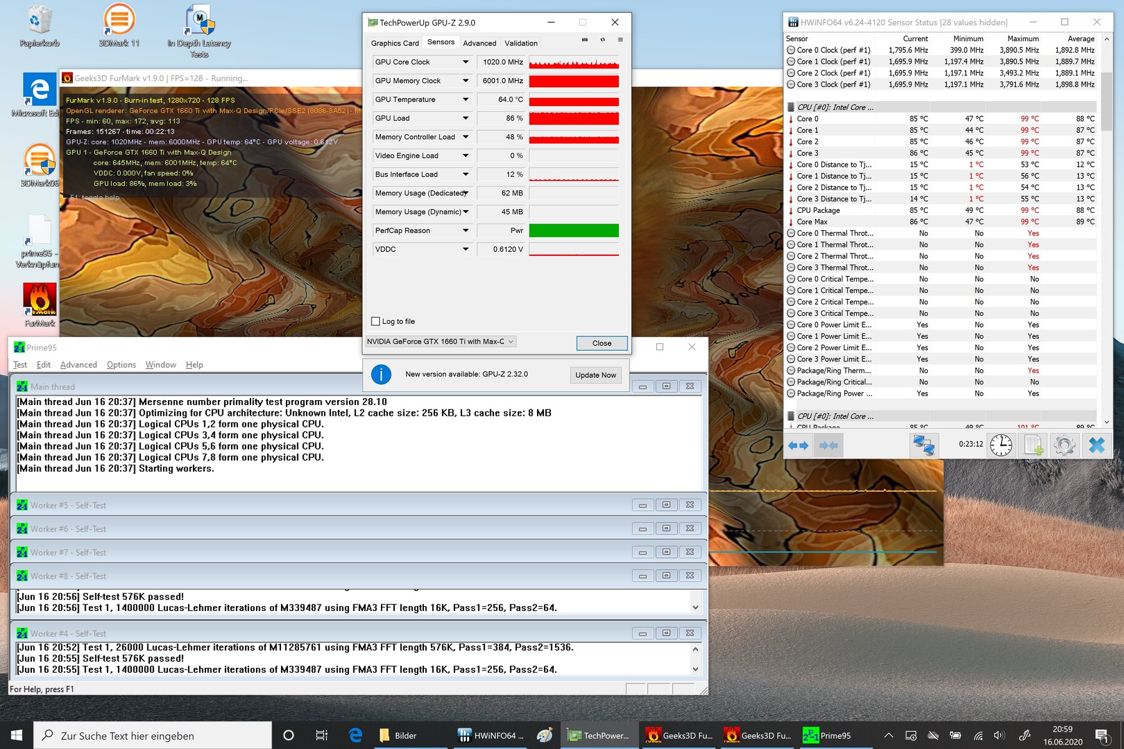Select the prime95 Verknüpfung desktop shortcut

click(x=39, y=242)
